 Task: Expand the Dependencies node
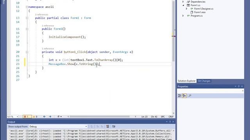(x=183, y=2)
